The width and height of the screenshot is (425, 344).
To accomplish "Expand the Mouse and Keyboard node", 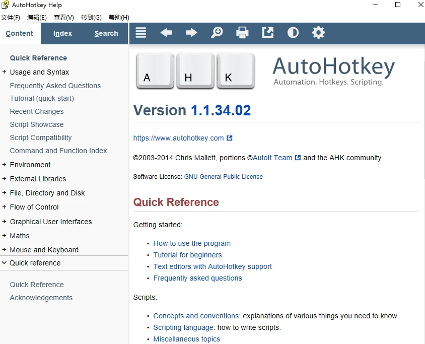I will (x=5, y=250).
